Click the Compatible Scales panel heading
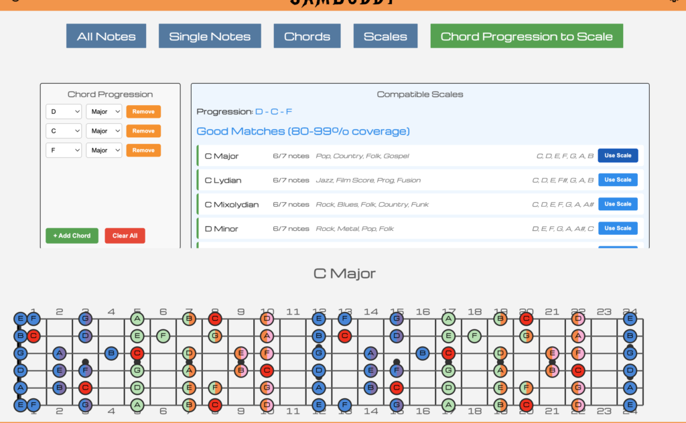The width and height of the screenshot is (686, 423). (x=420, y=94)
